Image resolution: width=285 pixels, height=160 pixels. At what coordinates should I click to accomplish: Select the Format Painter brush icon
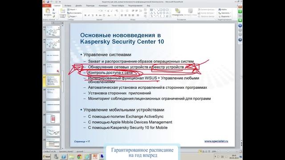coord(53,16)
